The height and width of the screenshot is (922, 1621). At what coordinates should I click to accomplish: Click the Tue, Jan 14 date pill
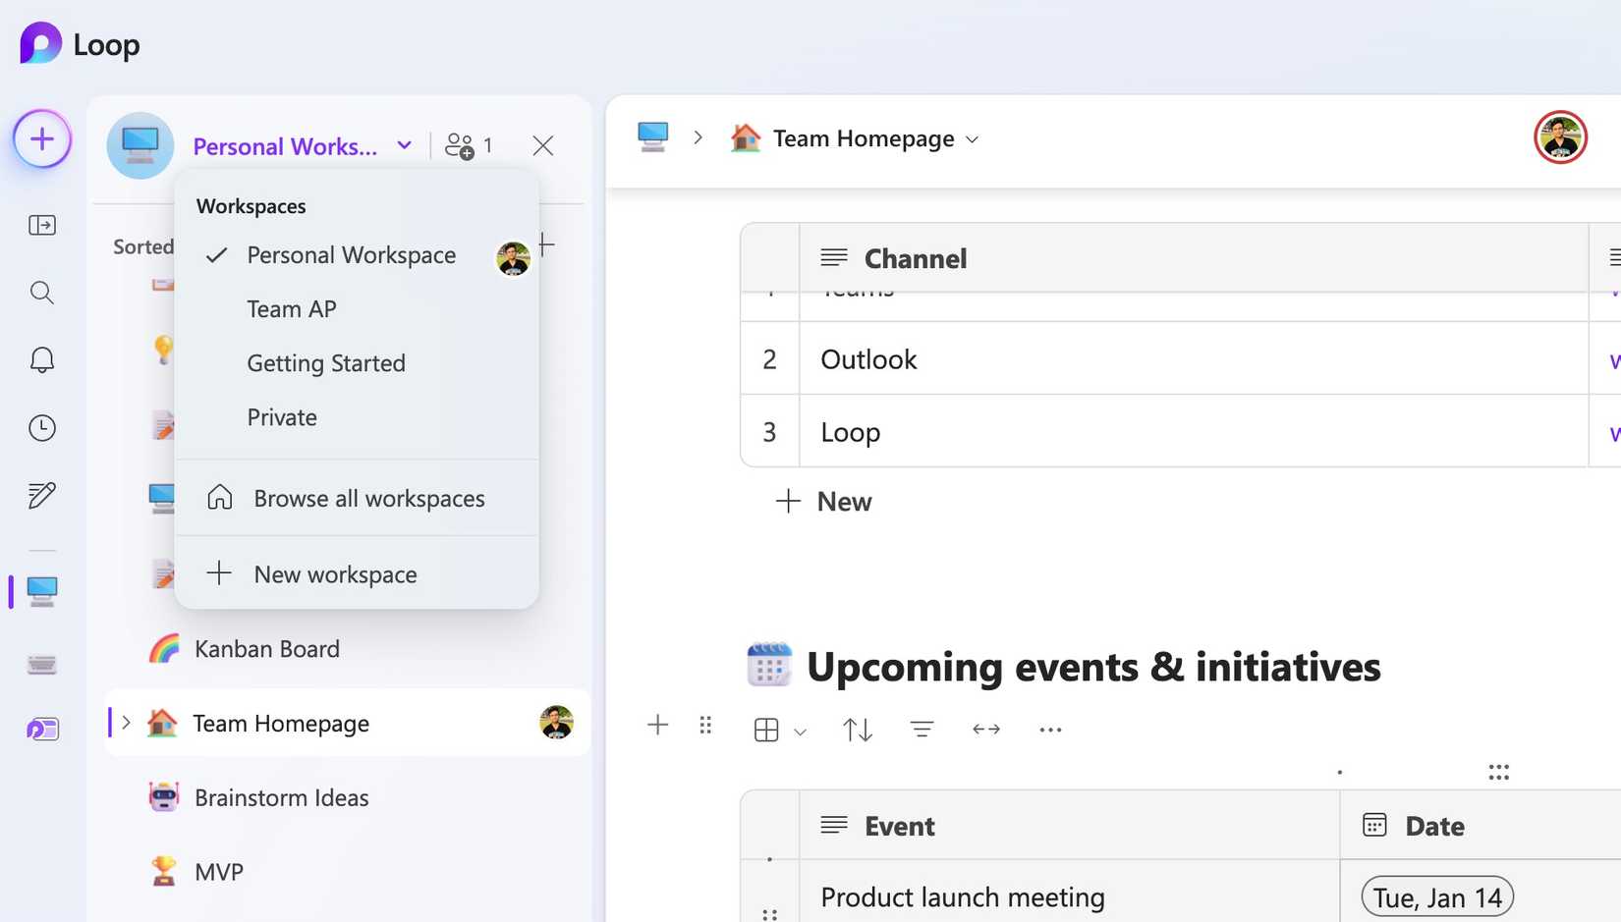click(1436, 895)
